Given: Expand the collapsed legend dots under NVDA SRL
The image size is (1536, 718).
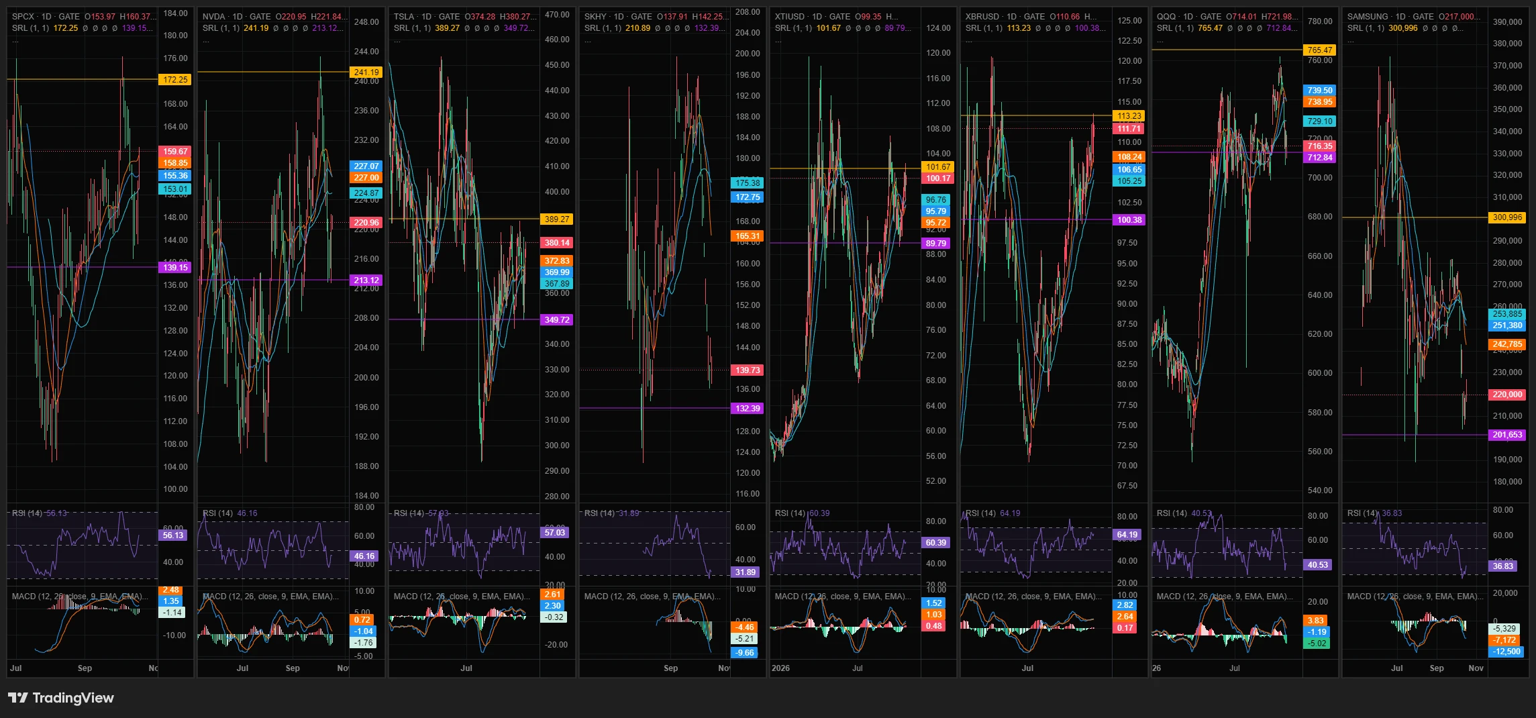Looking at the screenshot, I should (206, 41).
